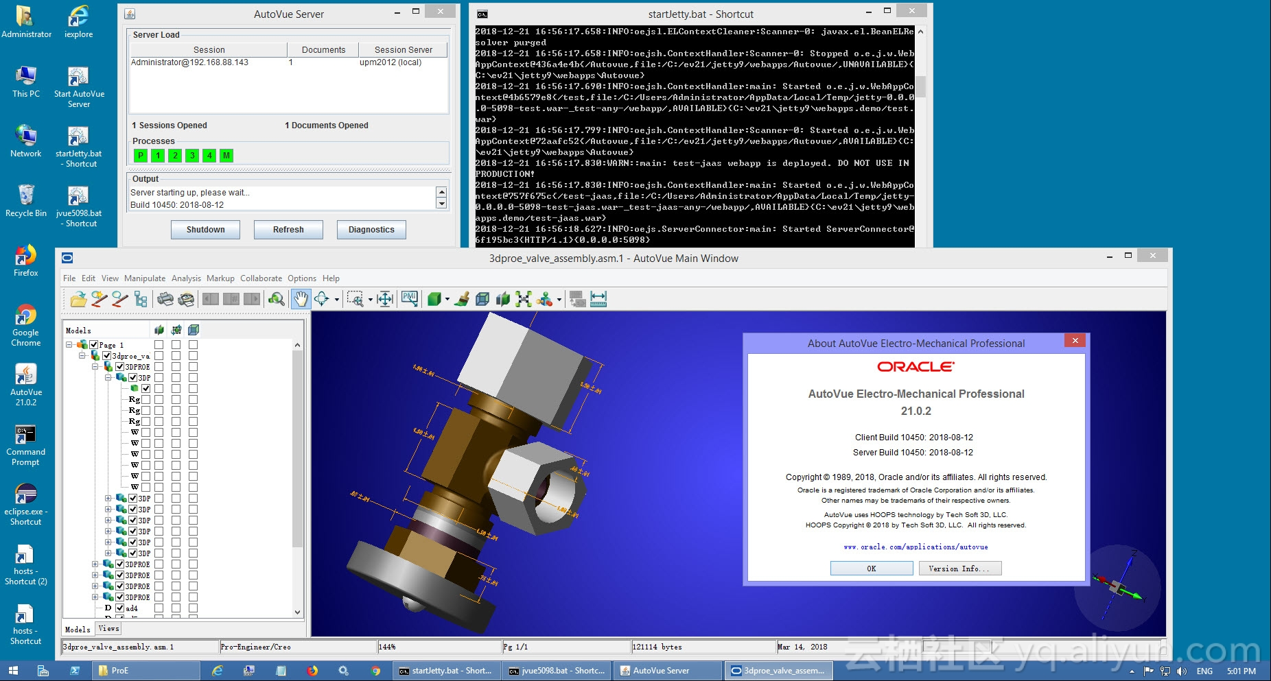Image resolution: width=1271 pixels, height=681 pixels.
Task: Click the Administrator@192.168.88.143 session row
Action: (x=289, y=62)
